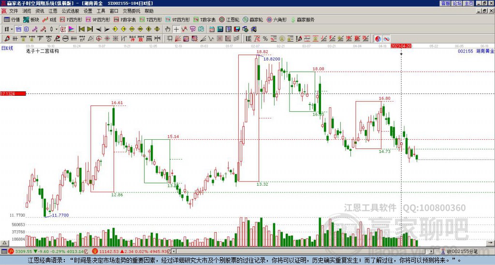
Task: Toggle the crosshair cursor tool
Action: [176, 29]
